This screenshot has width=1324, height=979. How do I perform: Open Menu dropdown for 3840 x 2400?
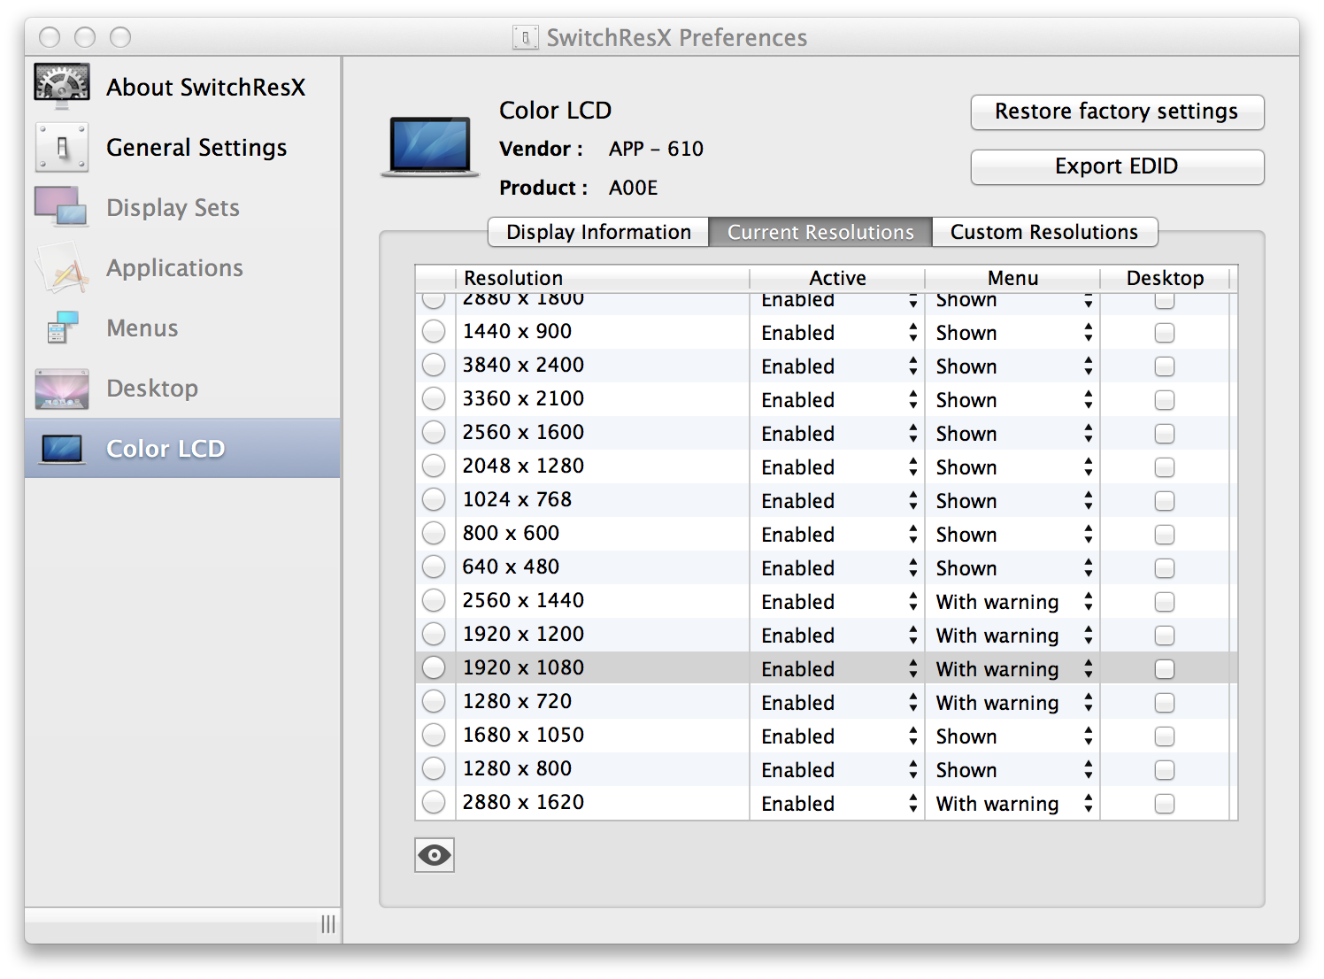pos(1012,366)
